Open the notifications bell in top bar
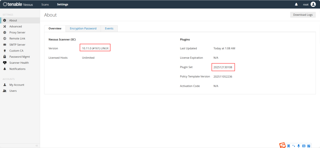The image size is (320, 148). [x=296, y=4]
